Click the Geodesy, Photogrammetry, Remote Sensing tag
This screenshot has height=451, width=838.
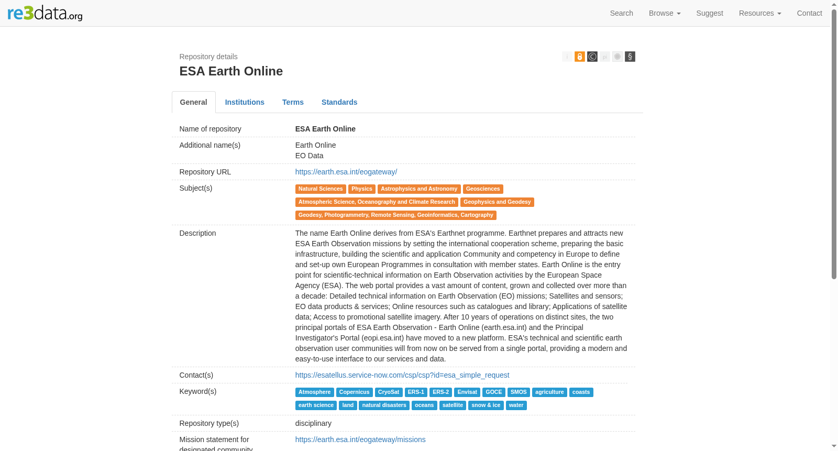[396, 215]
